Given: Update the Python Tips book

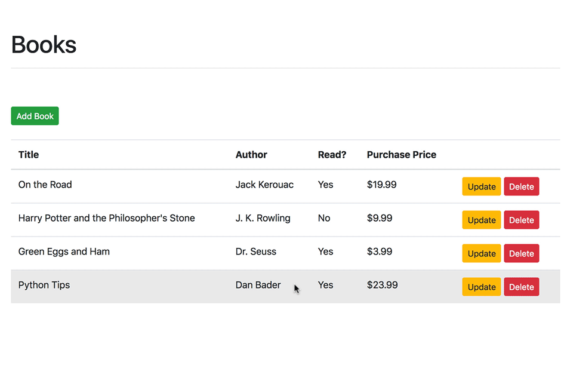Looking at the screenshot, I should click(x=481, y=287).
